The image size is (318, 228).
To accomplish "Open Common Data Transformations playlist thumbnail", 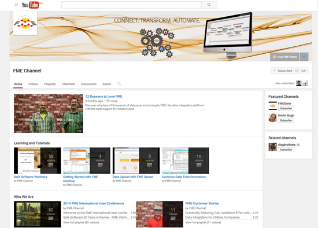I will point(186,161).
